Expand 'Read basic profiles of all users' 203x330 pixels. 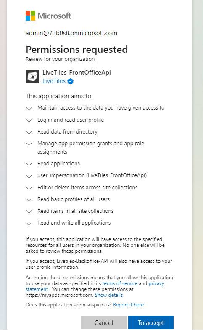pos(29,199)
